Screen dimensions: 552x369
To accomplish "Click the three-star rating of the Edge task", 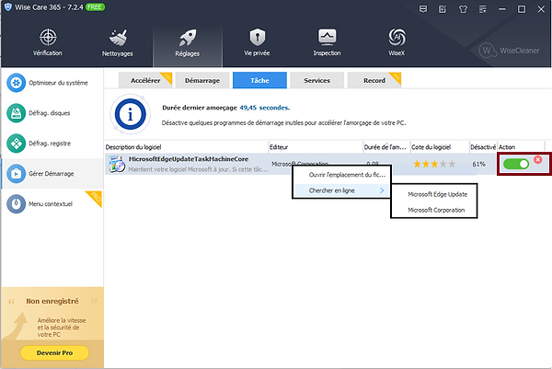I will 434,164.
